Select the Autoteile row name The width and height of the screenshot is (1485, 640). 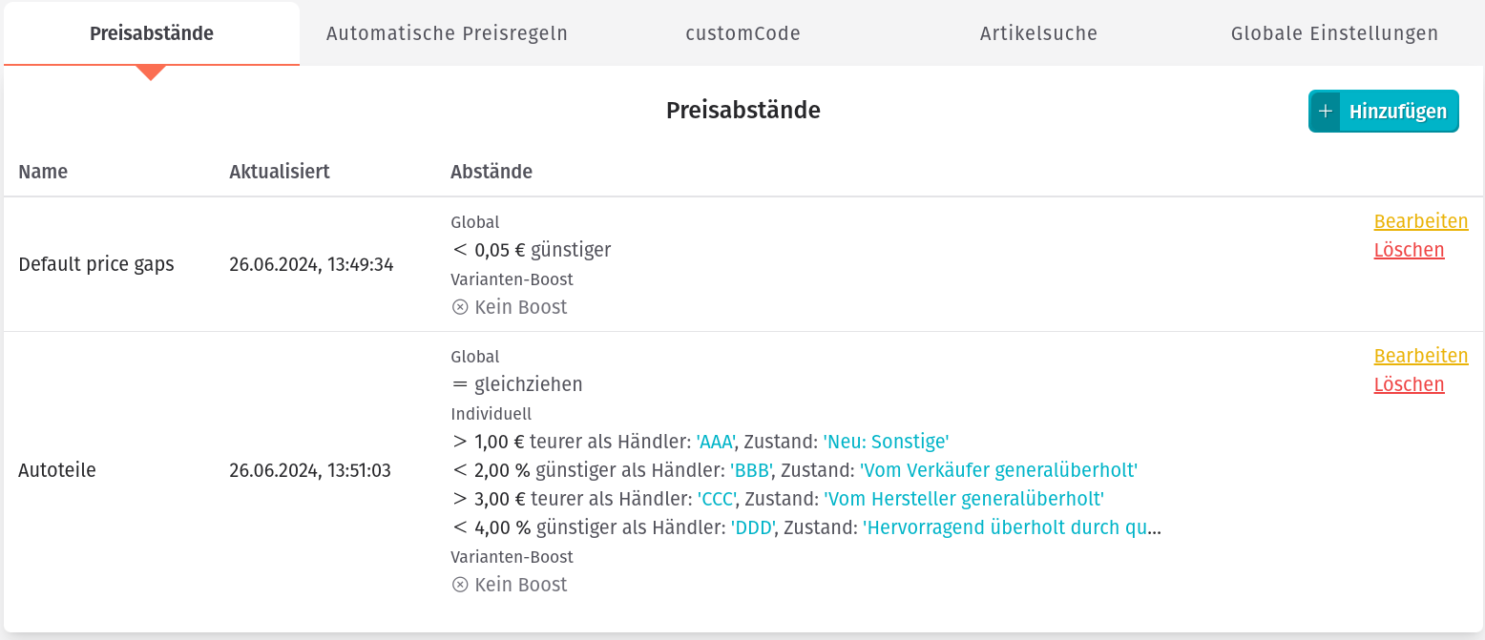tap(57, 470)
